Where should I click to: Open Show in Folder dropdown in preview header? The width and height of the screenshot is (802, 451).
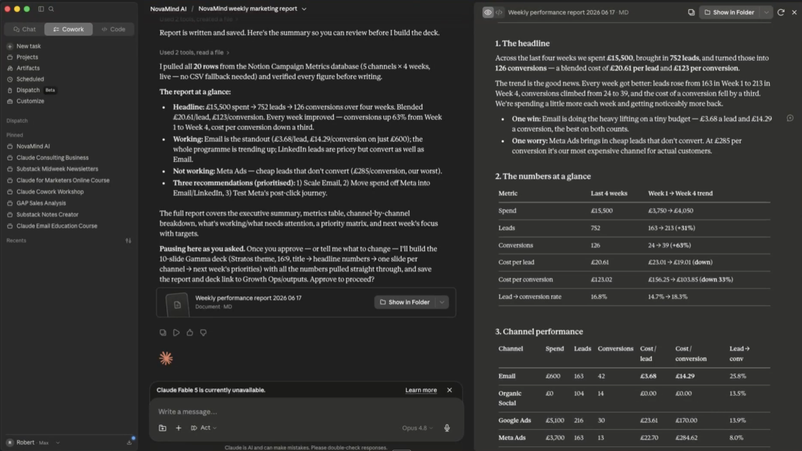[766, 12]
